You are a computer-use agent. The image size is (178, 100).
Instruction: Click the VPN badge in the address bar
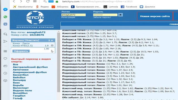(x=51, y=1)
